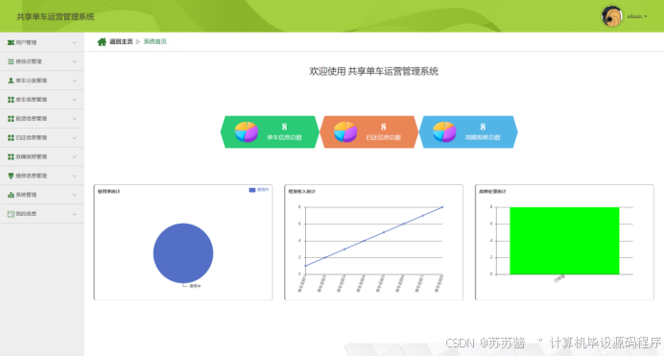Image resolution: width=665 pixels, height=356 pixels.
Task: Click the 系统管理 bar-chart icon
Action: 11,195
